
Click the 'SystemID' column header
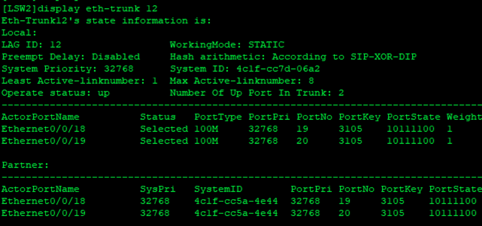(218, 189)
